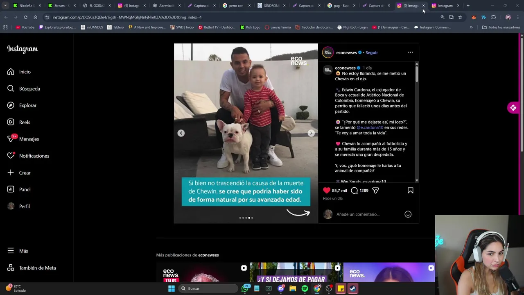Click the taskbar Buscar search box

[x=209, y=288]
